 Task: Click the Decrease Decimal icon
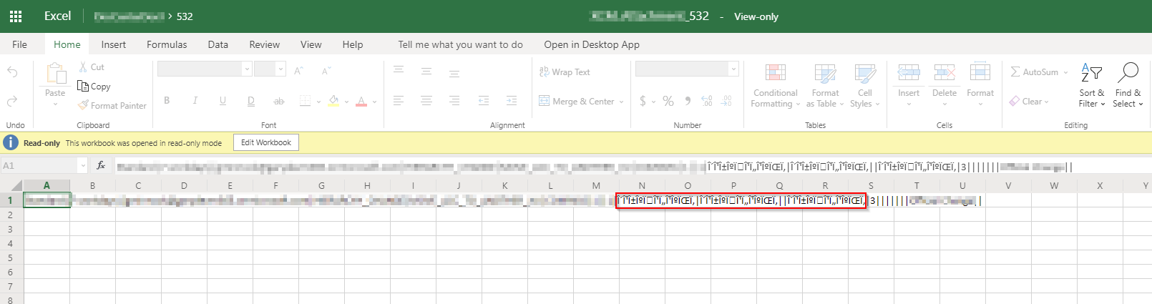726,101
